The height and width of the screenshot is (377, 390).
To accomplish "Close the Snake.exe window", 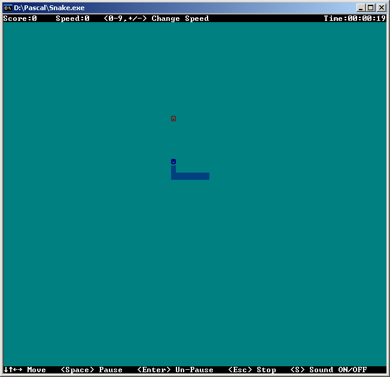I will (381, 7).
